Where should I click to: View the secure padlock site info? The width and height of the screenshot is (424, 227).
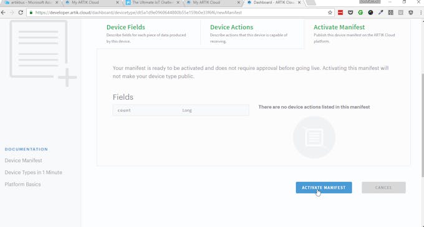tap(31, 12)
